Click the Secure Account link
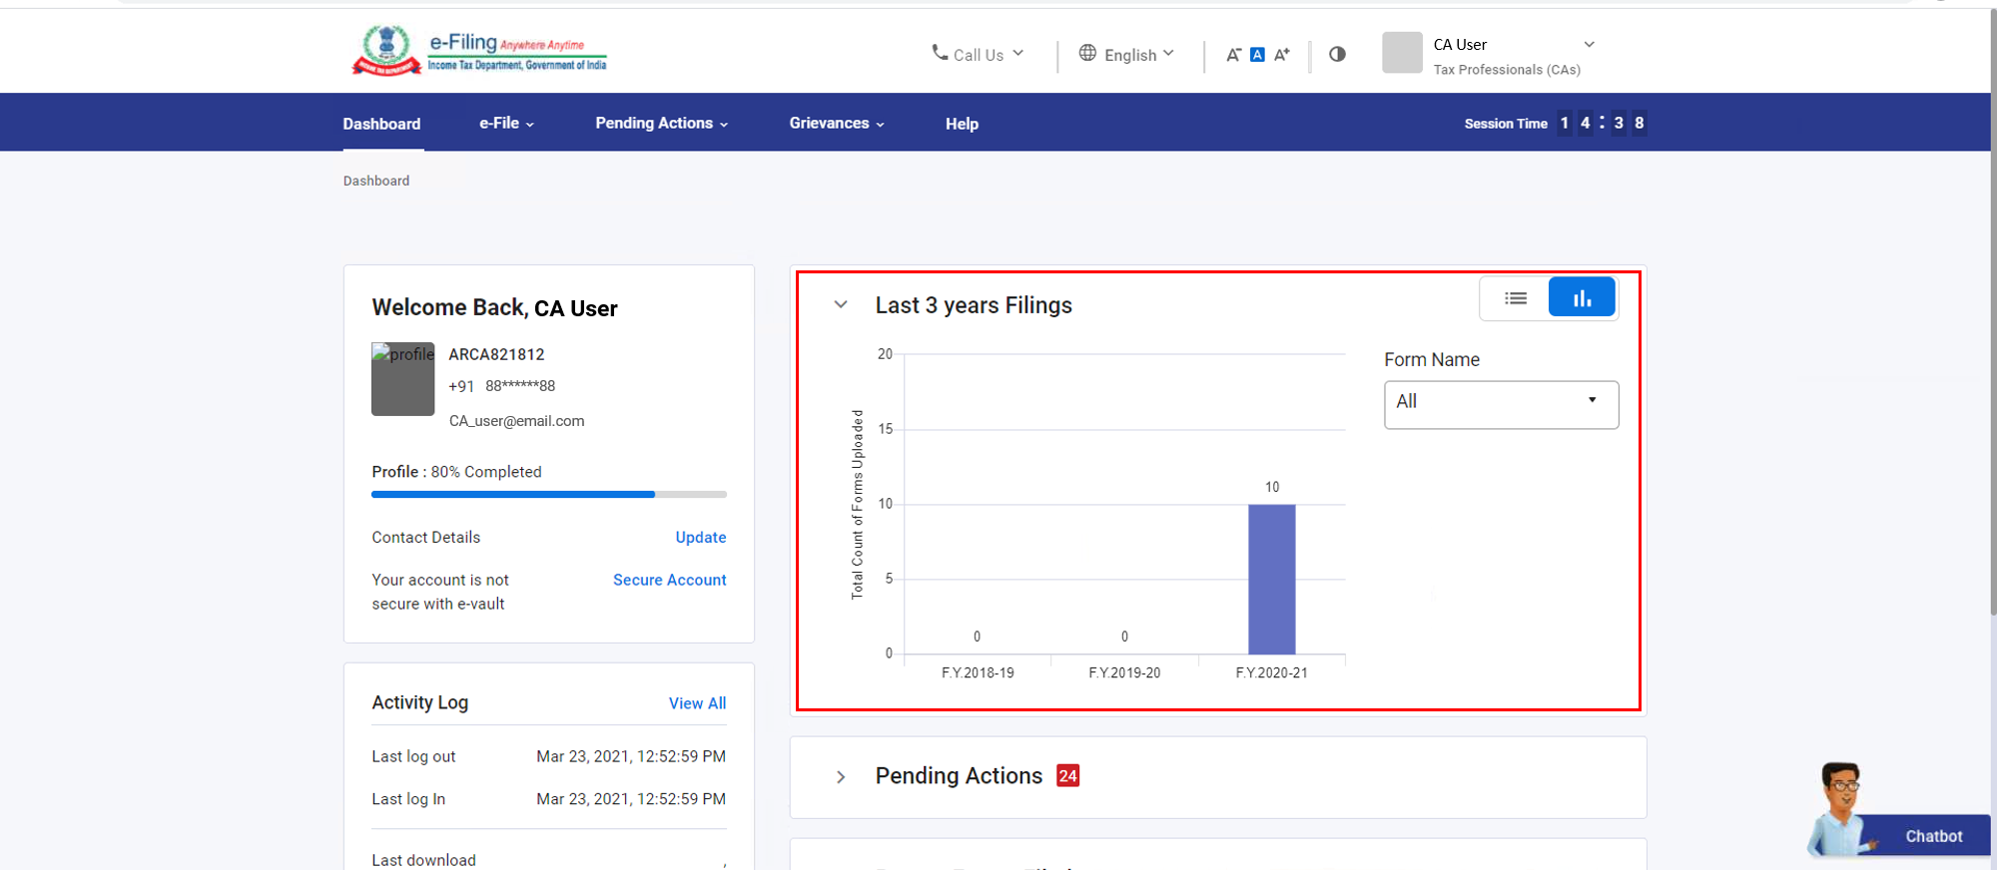 (669, 580)
